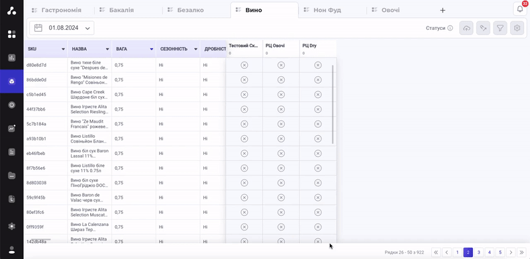The height and width of the screenshot is (259, 530).
Task: Go to the next page arrow
Action: click(x=511, y=252)
